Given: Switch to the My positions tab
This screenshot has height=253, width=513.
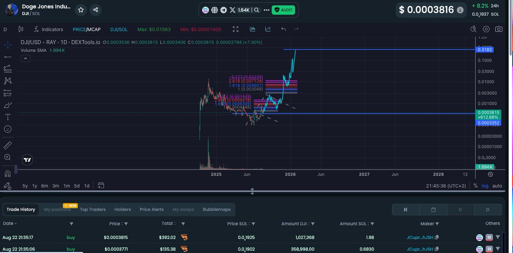Looking at the screenshot, I should [57, 209].
